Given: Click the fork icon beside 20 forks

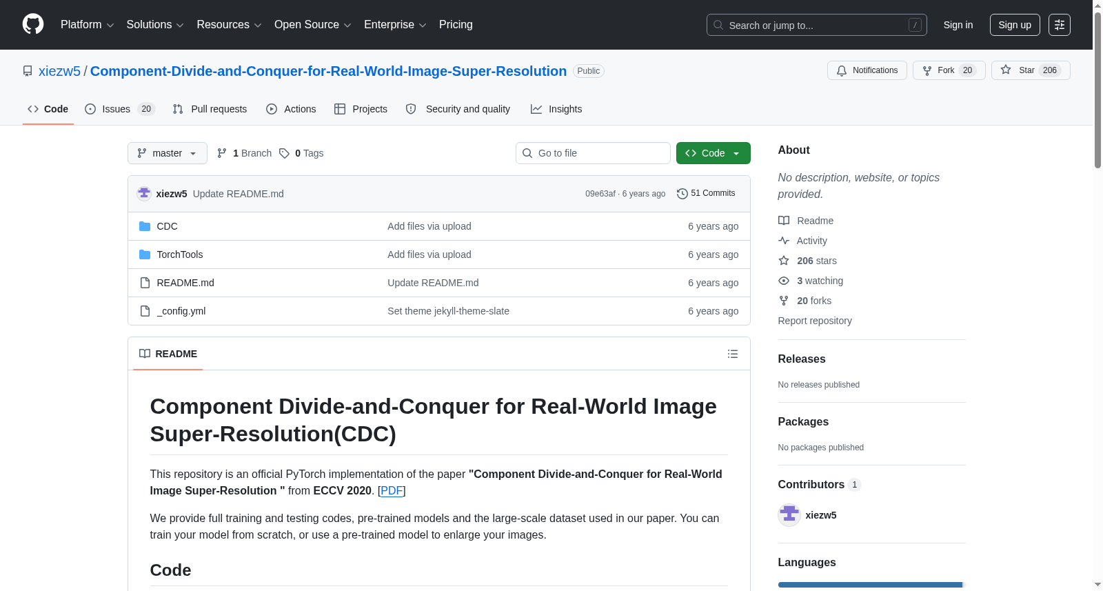Looking at the screenshot, I should [784, 301].
